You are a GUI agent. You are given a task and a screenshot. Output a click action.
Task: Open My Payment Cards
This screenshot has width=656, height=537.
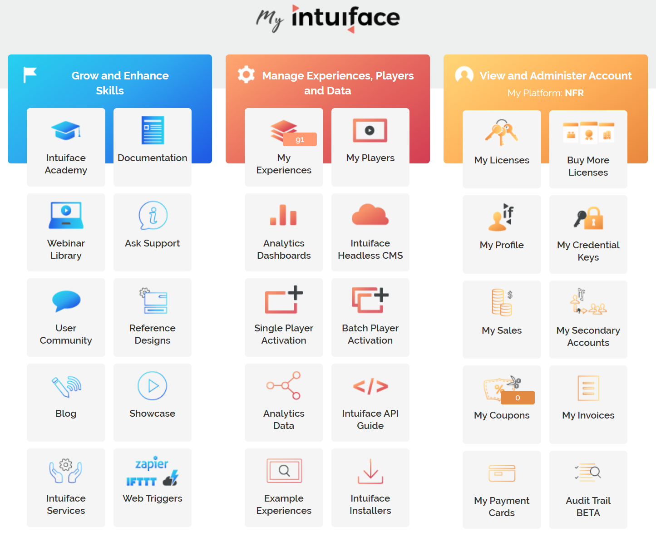click(x=502, y=489)
